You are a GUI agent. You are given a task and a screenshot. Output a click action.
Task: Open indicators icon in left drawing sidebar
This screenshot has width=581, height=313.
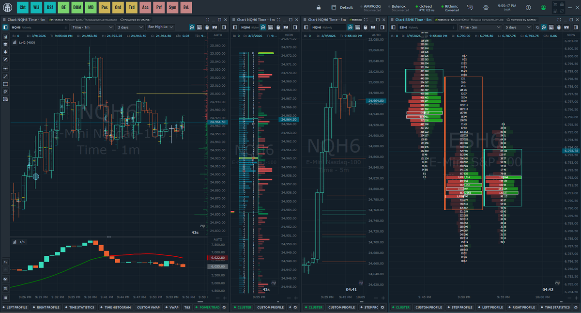(x=5, y=36)
